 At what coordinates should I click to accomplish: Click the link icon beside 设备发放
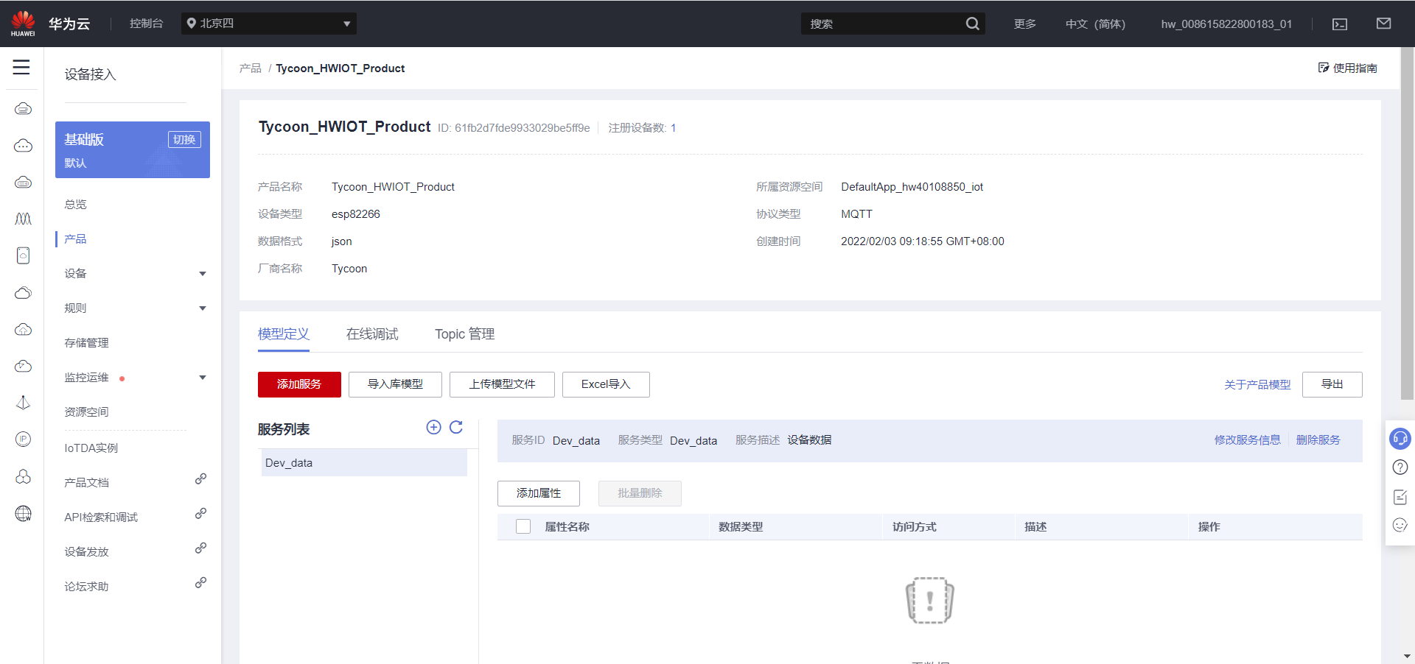pos(200,548)
